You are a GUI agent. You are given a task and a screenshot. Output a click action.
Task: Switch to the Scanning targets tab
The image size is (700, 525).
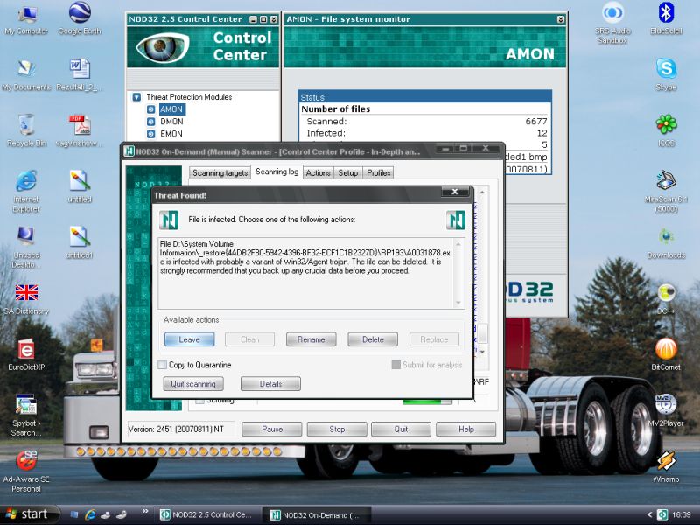click(220, 173)
